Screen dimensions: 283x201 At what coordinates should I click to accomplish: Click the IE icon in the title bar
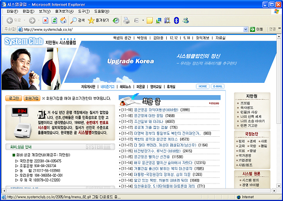pos(4,4)
